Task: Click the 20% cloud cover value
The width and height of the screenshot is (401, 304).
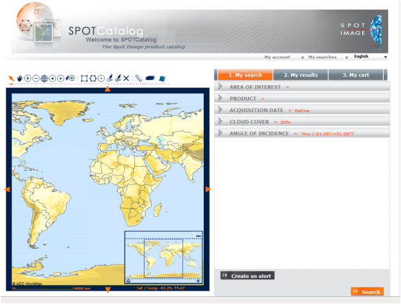Action: pyautogui.click(x=285, y=122)
